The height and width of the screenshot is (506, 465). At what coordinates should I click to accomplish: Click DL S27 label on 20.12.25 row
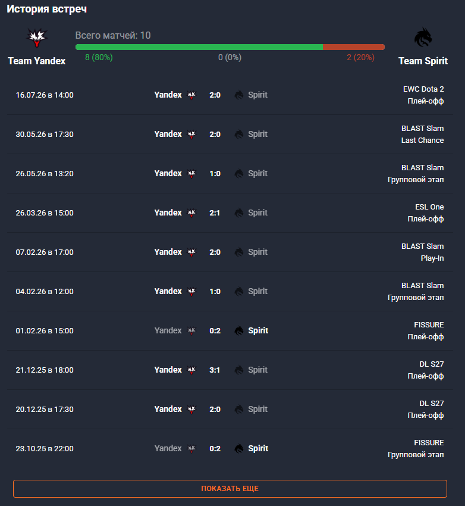pyautogui.click(x=432, y=404)
